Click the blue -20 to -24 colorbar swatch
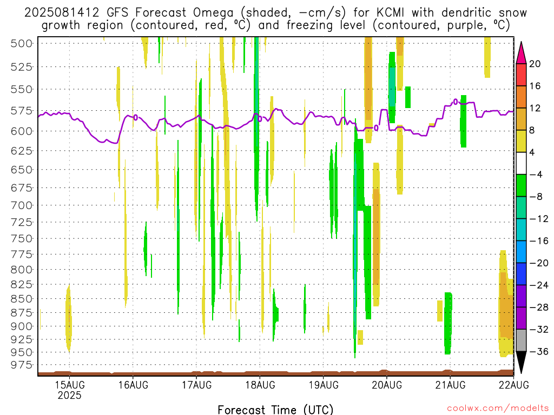This screenshot has width=554, height=415. [521, 274]
